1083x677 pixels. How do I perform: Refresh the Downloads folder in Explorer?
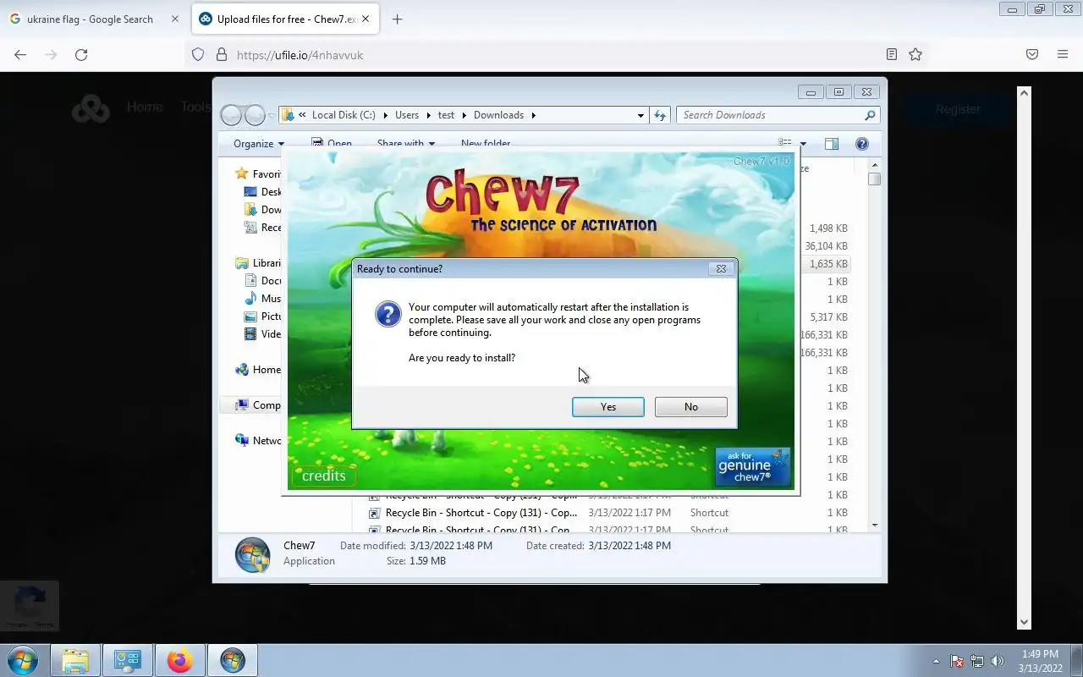click(660, 115)
